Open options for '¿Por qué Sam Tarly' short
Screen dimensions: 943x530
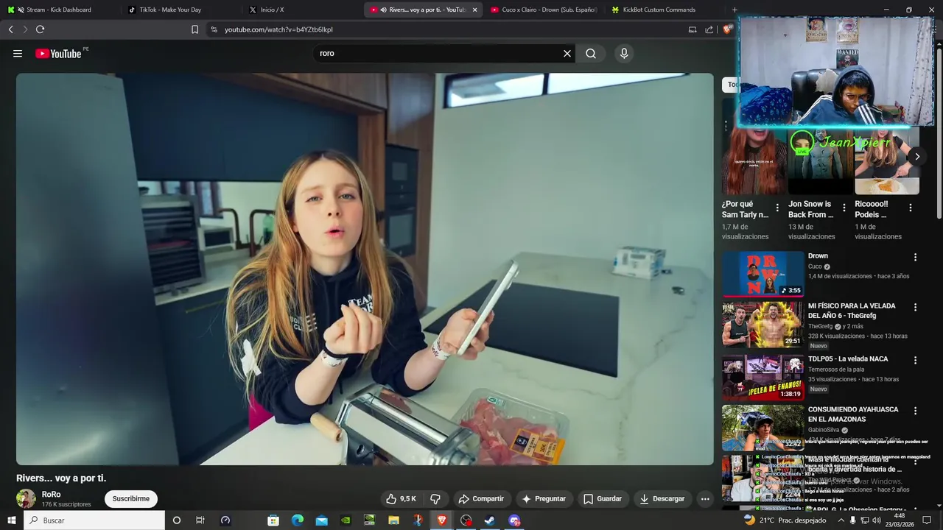click(x=777, y=208)
